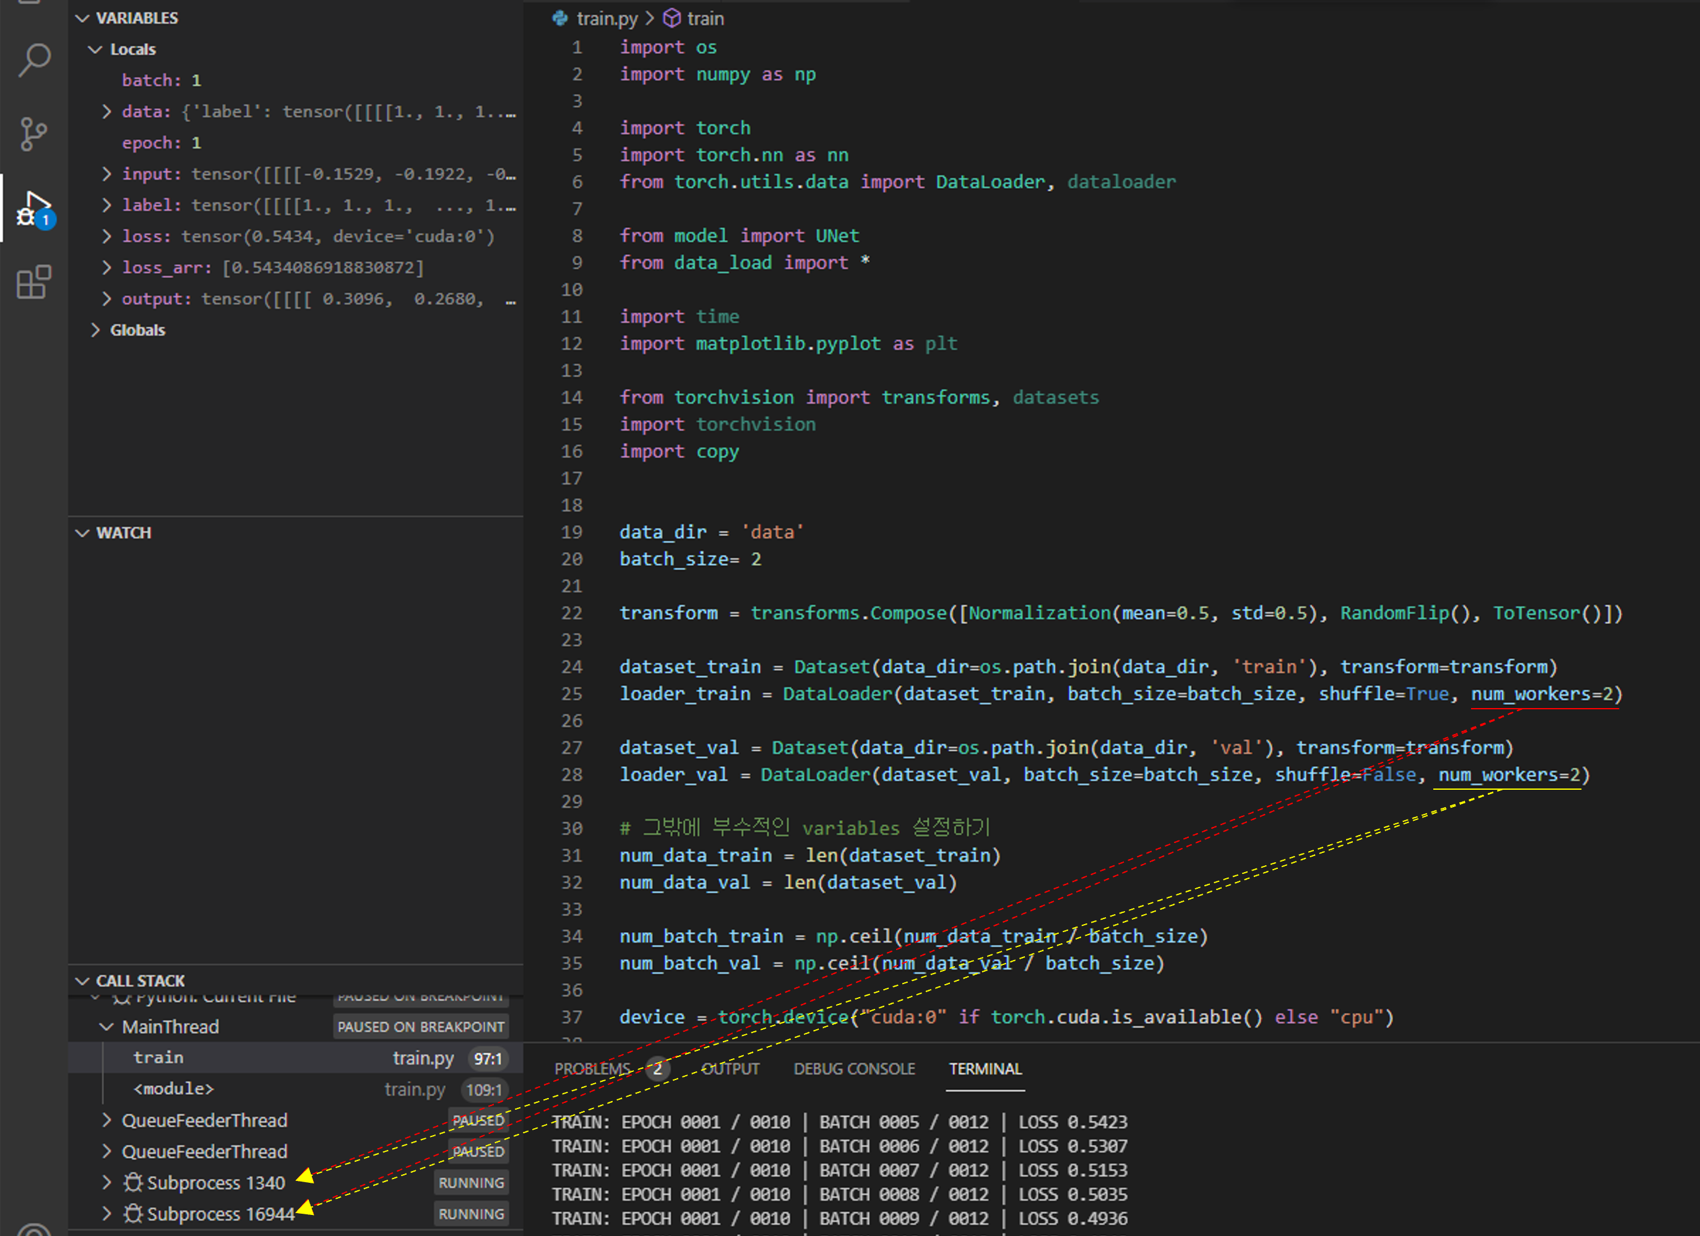Open the Extensions view icon
The height and width of the screenshot is (1236, 1700).
(x=34, y=283)
